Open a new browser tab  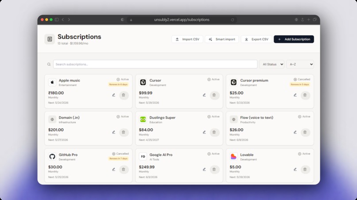(309, 19)
